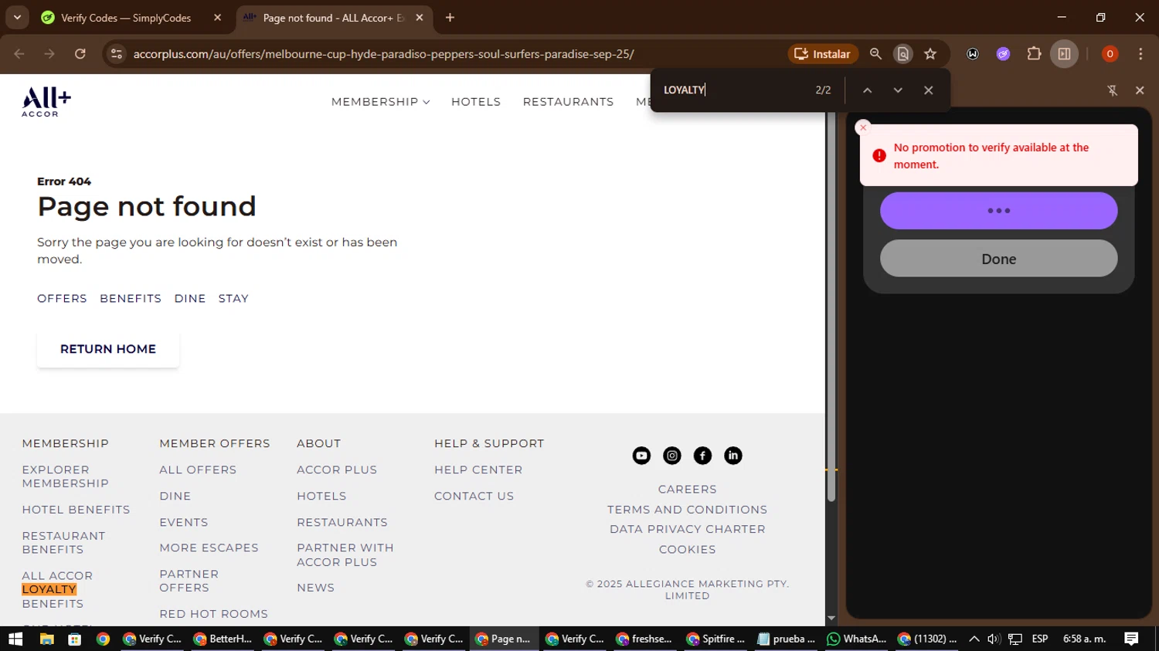This screenshot has height=651, width=1159.
Task: Click the STAY link
Action: 233,299
